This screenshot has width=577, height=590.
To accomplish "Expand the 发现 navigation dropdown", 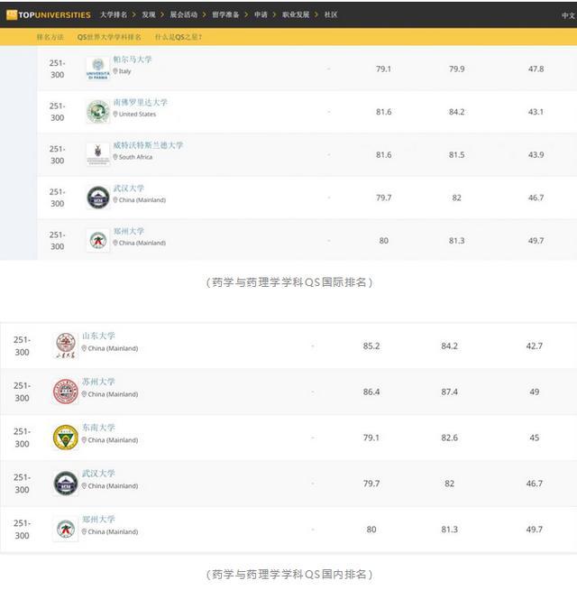I will 149,15.
